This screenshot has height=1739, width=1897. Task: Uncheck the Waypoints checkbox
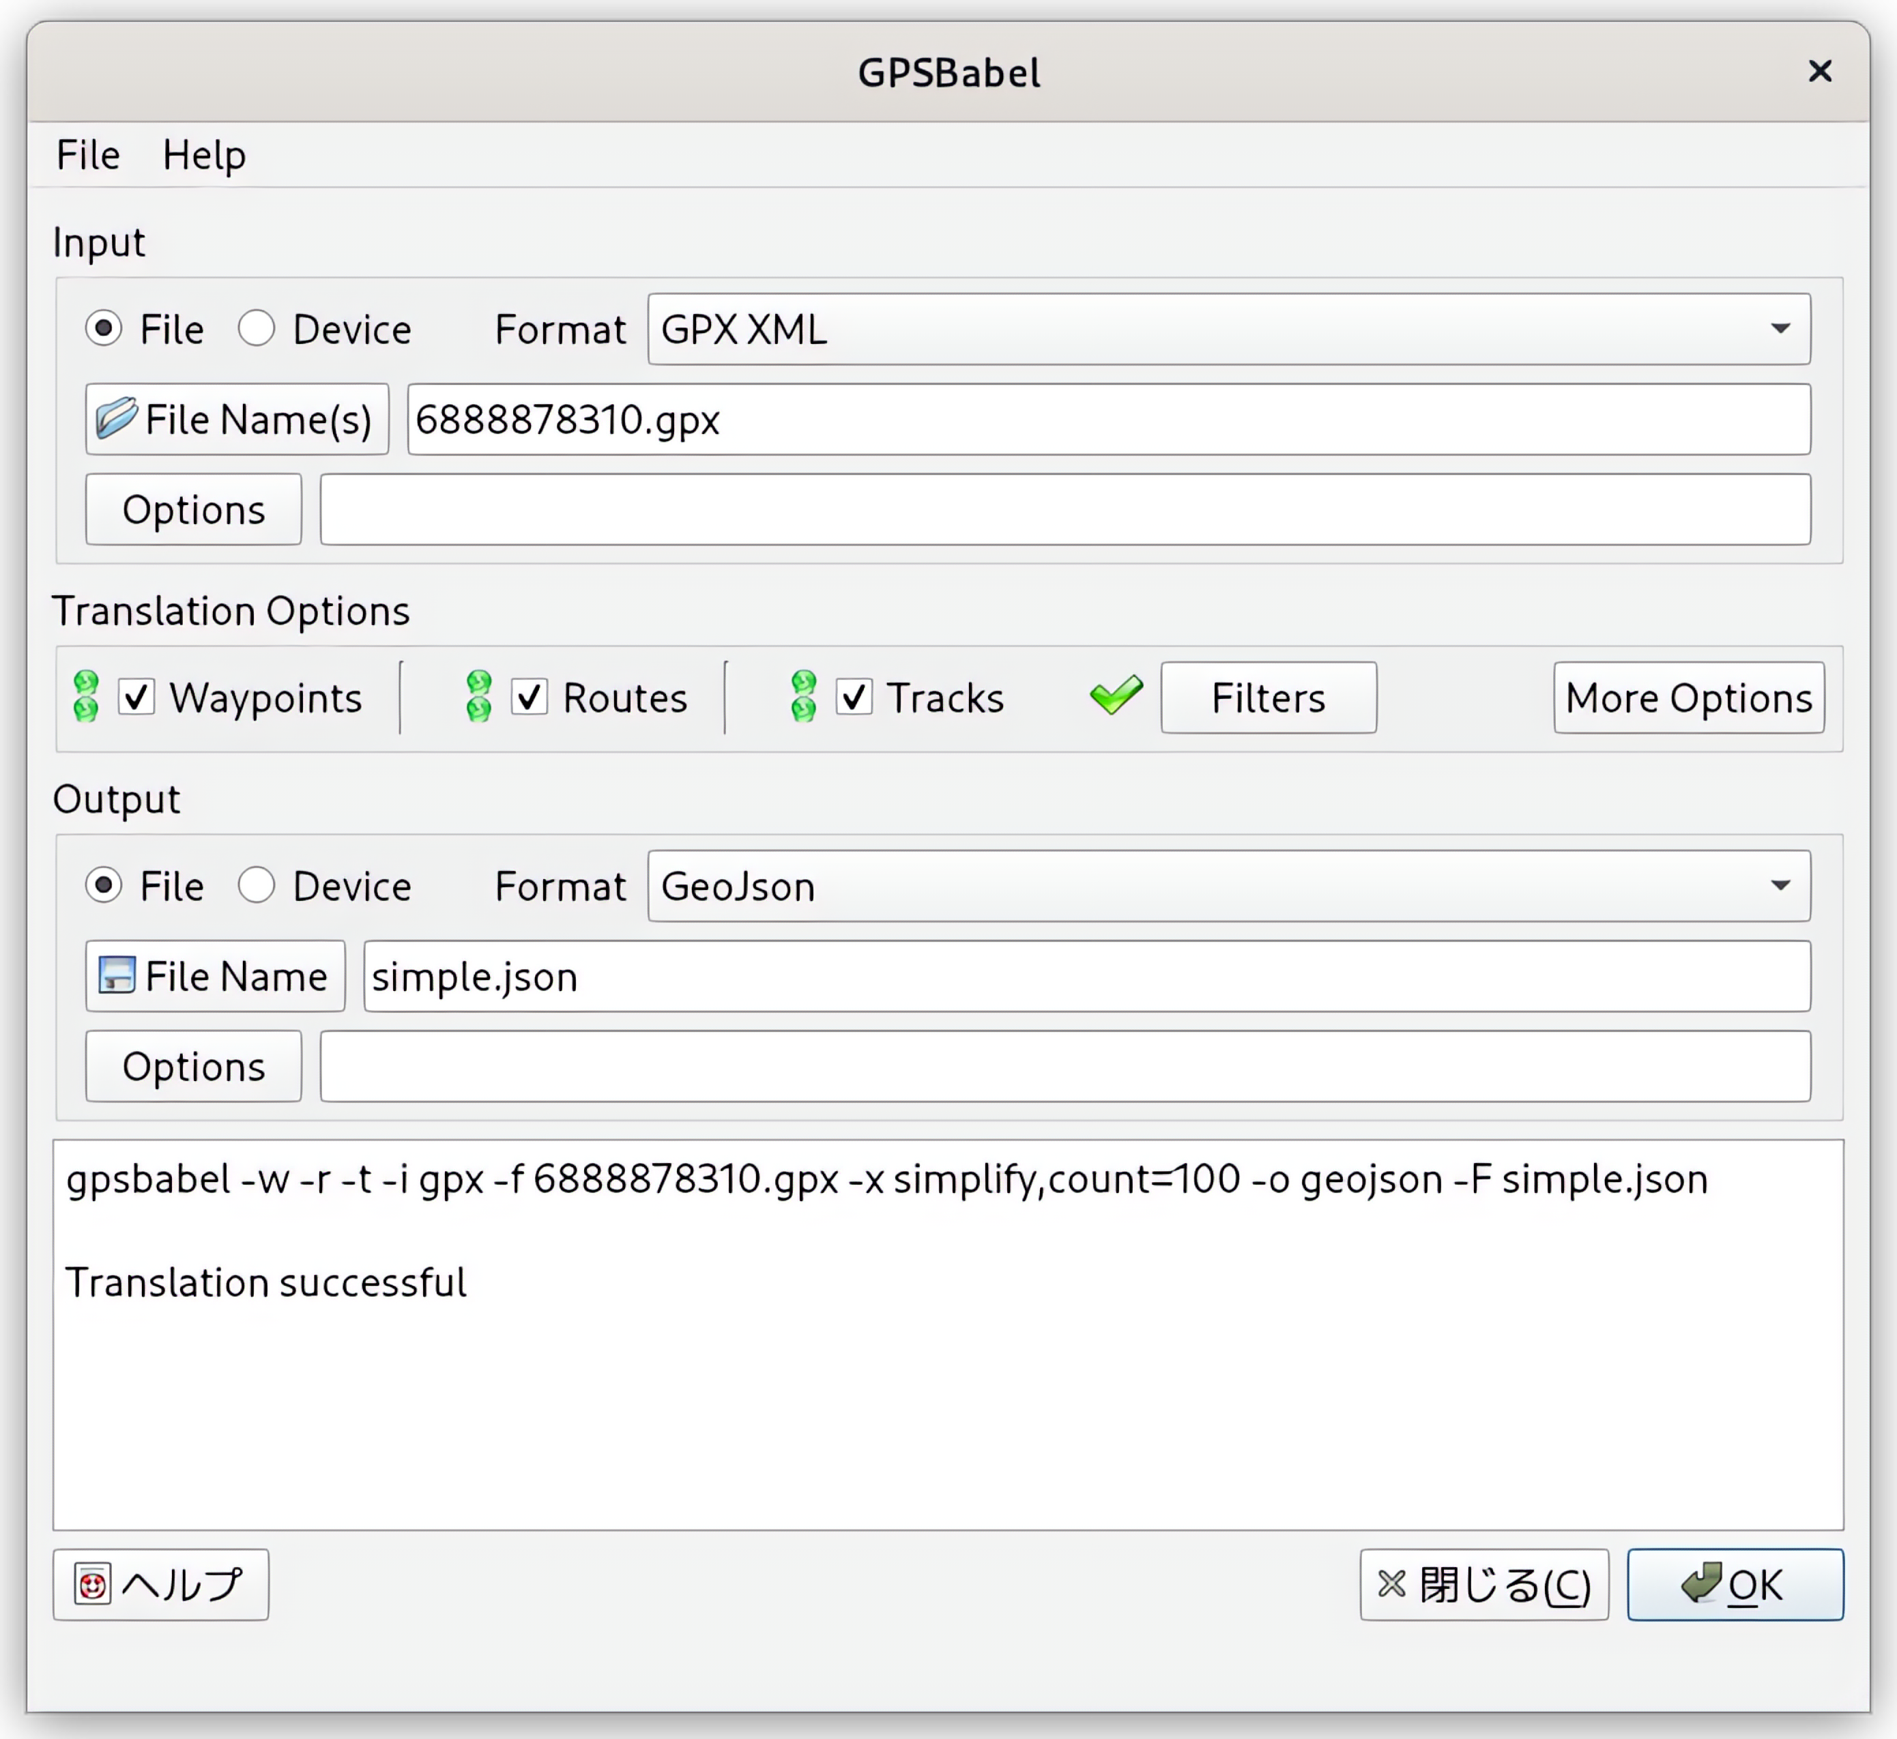coord(136,698)
